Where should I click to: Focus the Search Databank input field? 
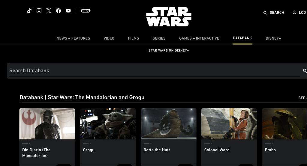point(155,71)
